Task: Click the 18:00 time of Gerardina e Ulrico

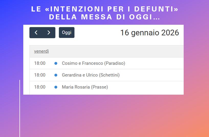Action: coord(40,75)
